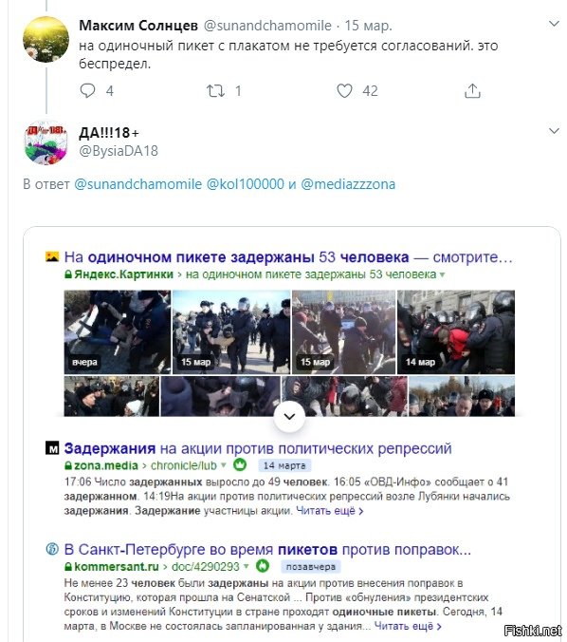This screenshot has width=567, height=642.
Task: Open @kol100000 mention link
Action: [x=245, y=184]
